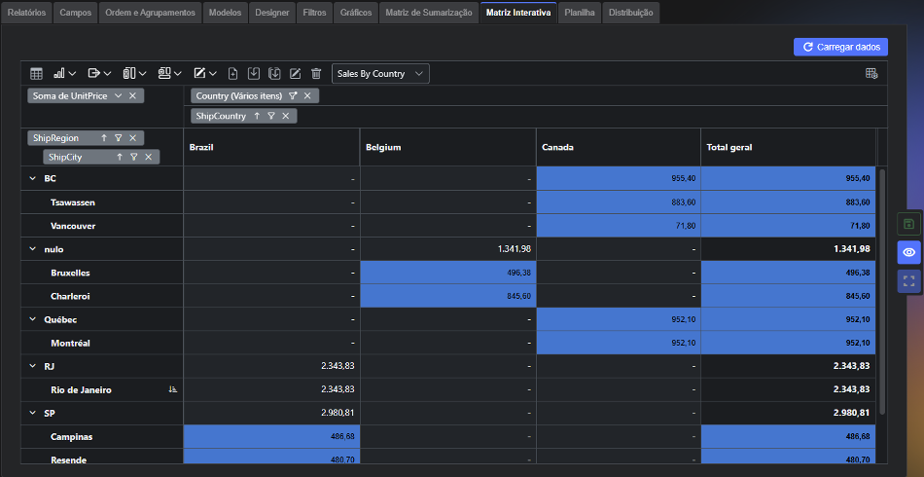Switch to the Gráficos tab
This screenshot has height=477, width=924.
(x=357, y=13)
